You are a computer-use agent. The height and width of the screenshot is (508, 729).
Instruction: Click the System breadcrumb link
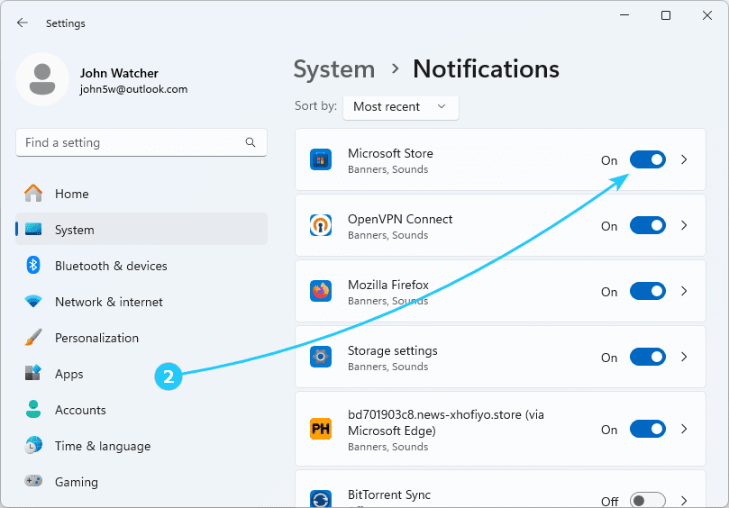[x=334, y=69]
